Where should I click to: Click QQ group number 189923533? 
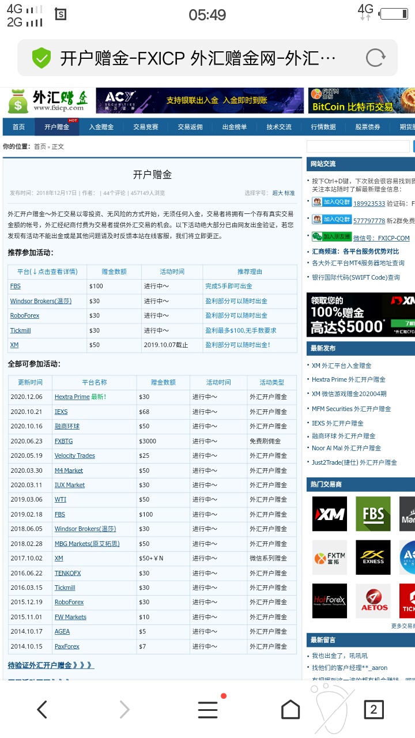coord(369,204)
